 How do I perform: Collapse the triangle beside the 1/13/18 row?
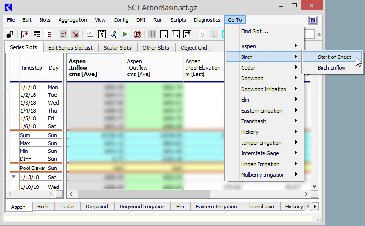(x=14, y=177)
